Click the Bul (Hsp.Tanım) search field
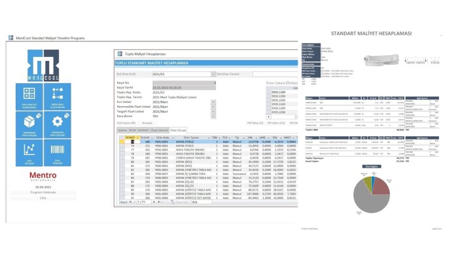The width and height of the screenshot is (458, 258). click(275, 74)
